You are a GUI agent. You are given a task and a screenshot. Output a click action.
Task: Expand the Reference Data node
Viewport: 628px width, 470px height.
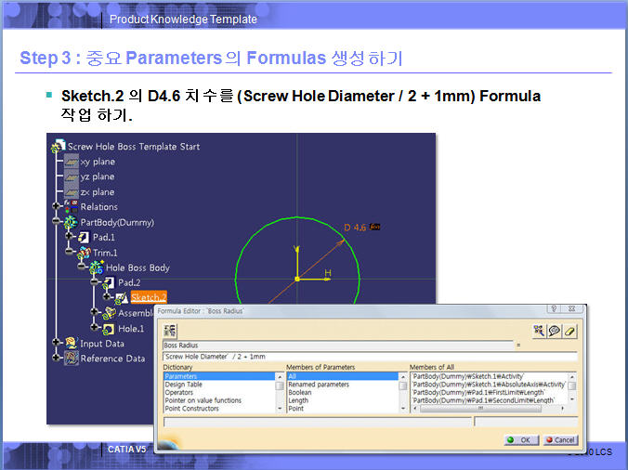pyautogui.click(x=56, y=359)
